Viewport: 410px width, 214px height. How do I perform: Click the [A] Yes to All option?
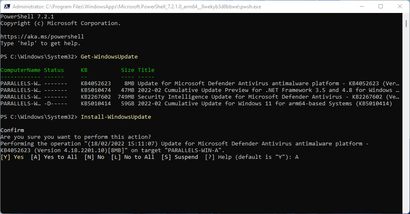point(54,157)
